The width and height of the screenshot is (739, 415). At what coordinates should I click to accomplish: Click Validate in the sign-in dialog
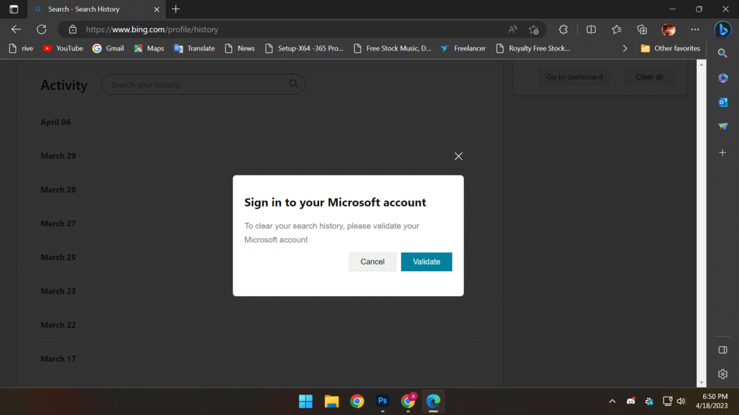426,261
